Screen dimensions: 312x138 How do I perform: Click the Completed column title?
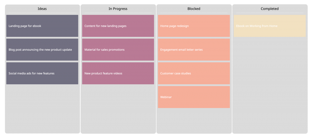point(270,9)
